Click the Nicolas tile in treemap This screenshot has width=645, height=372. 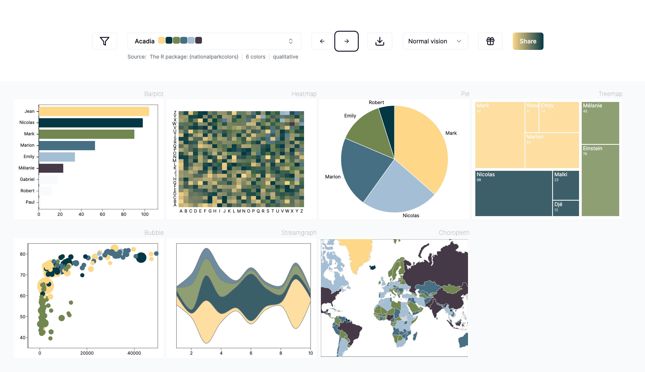tap(513, 195)
